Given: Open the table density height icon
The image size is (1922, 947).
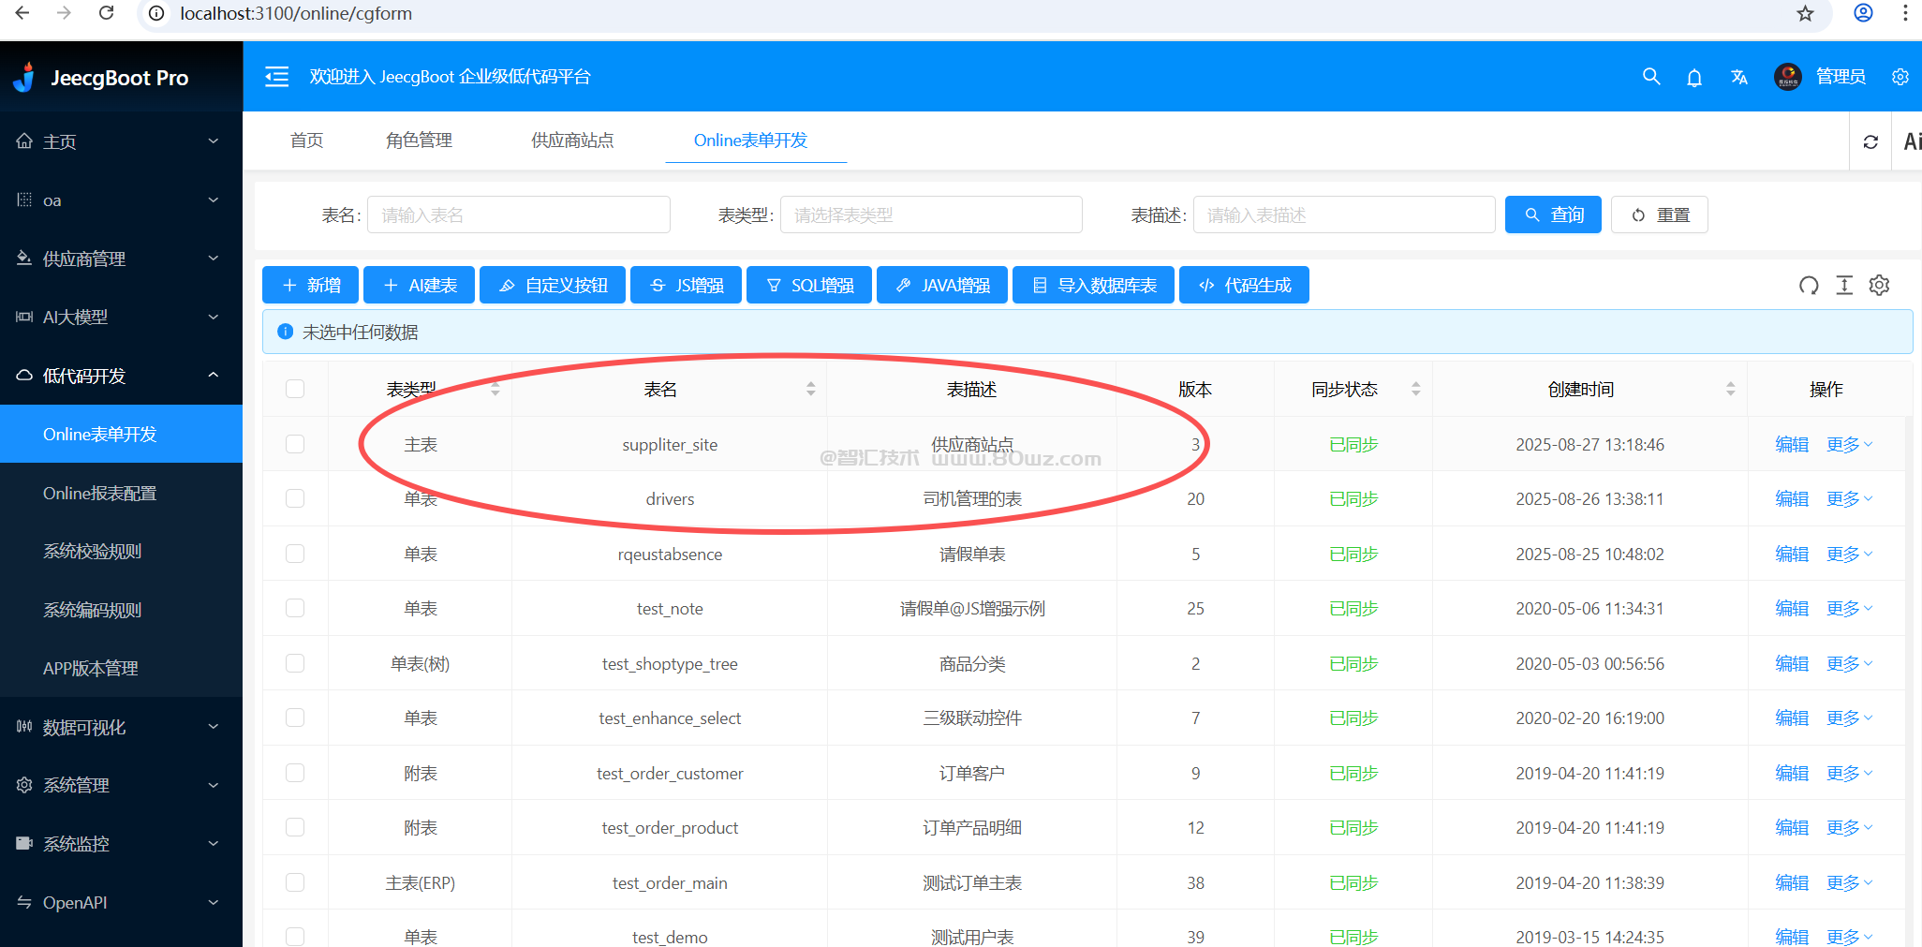Looking at the screenshot, I should [x=1844, y=286].
